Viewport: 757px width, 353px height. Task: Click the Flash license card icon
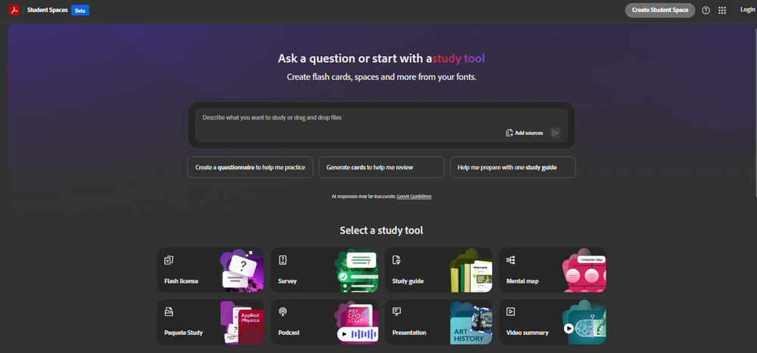(x=169, y=261)
